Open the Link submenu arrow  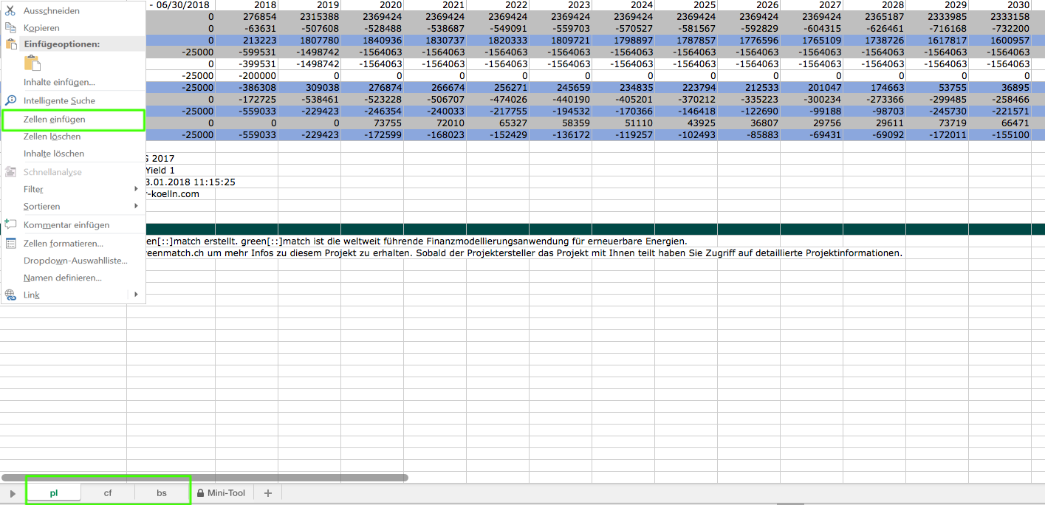point(136,295)
